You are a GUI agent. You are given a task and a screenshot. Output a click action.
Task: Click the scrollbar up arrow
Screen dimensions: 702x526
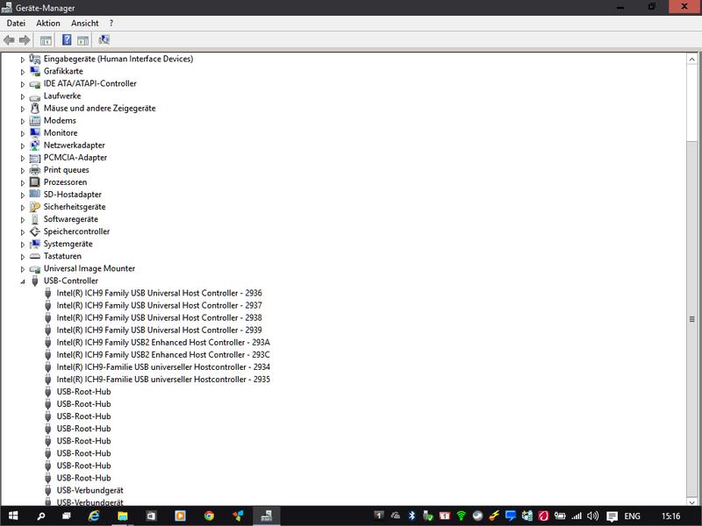pyautogui.click(x=691, y=59)
